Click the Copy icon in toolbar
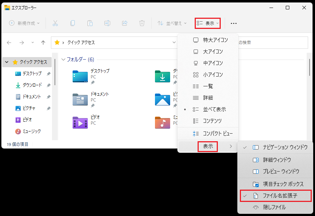The image size is (315, 216). click(x=73, y=23)
